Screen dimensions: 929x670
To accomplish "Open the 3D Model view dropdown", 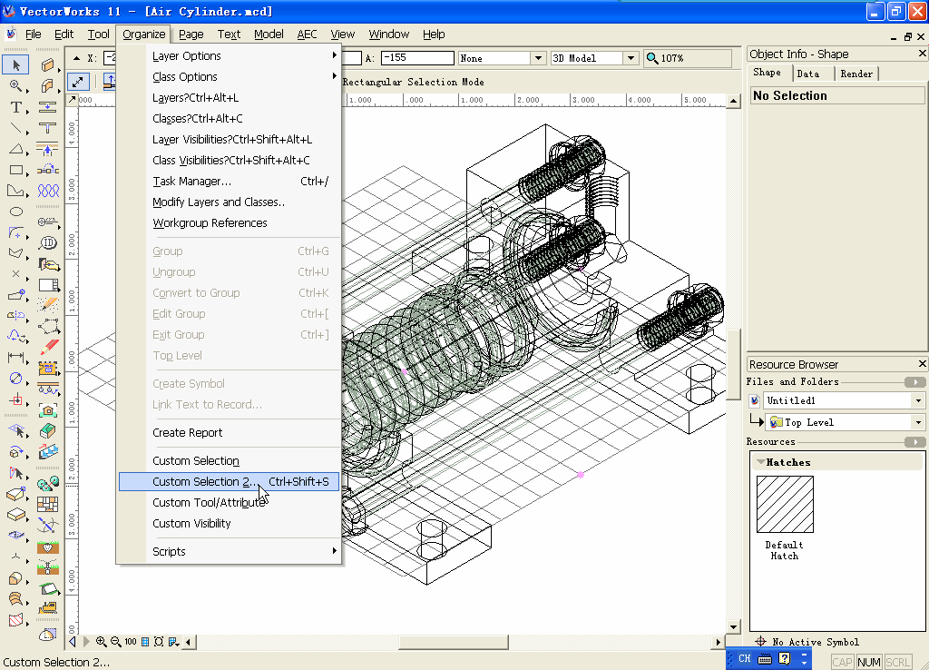I will pos(631,58).
